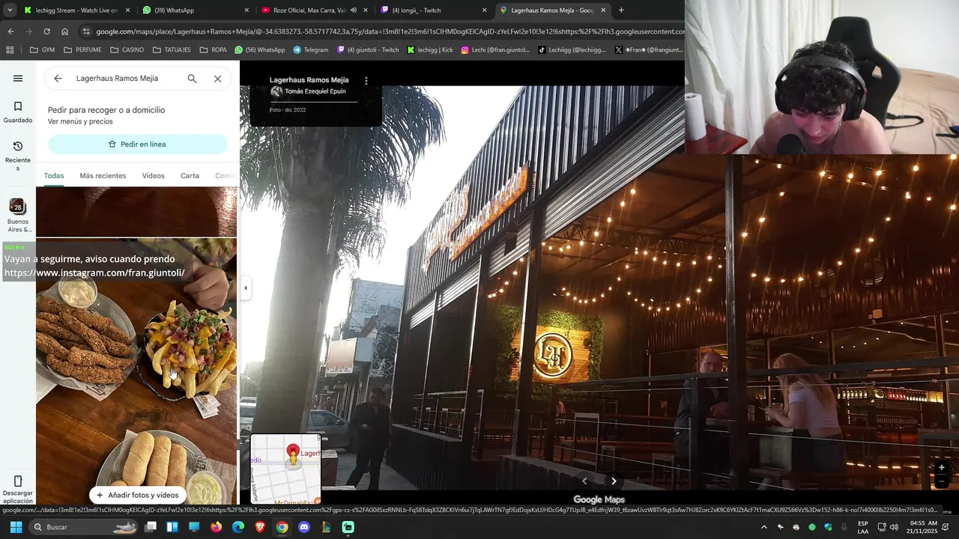Click Añadir fotos y vídeos button
This screenshot has height=539, width=959.
137,495
